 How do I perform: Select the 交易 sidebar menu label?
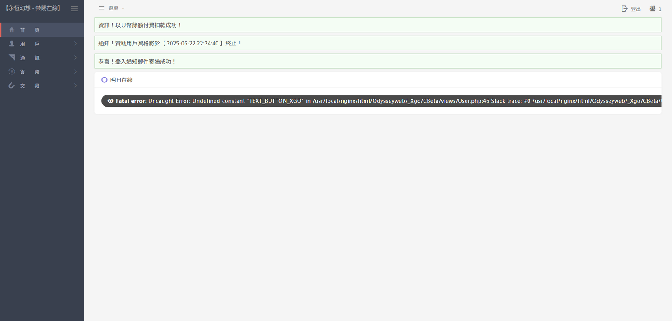coord(30,86)
